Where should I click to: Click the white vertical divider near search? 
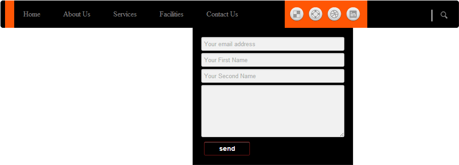pyautogui.click(x=432, y=16)
